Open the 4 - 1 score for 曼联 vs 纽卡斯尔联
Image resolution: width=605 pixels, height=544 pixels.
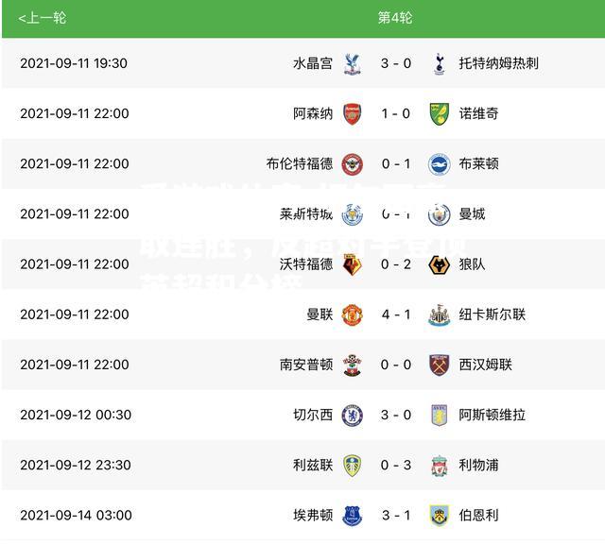[x=396, y=314]
